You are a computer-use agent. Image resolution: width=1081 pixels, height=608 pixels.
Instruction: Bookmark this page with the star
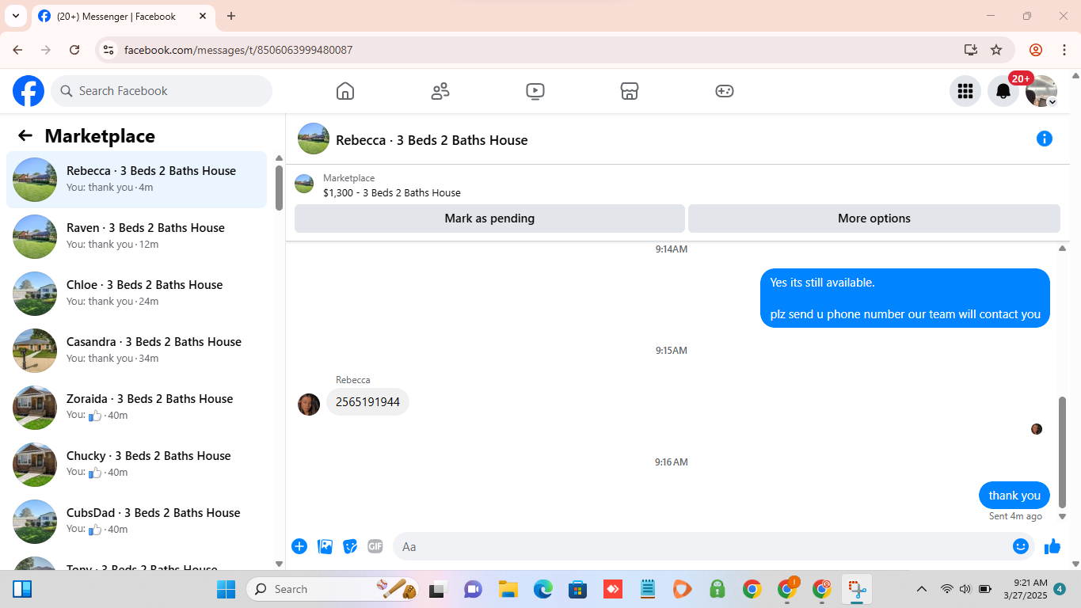coord(996,50)
